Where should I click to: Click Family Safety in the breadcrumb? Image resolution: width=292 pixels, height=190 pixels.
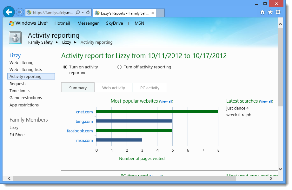(x=40, y=42)
